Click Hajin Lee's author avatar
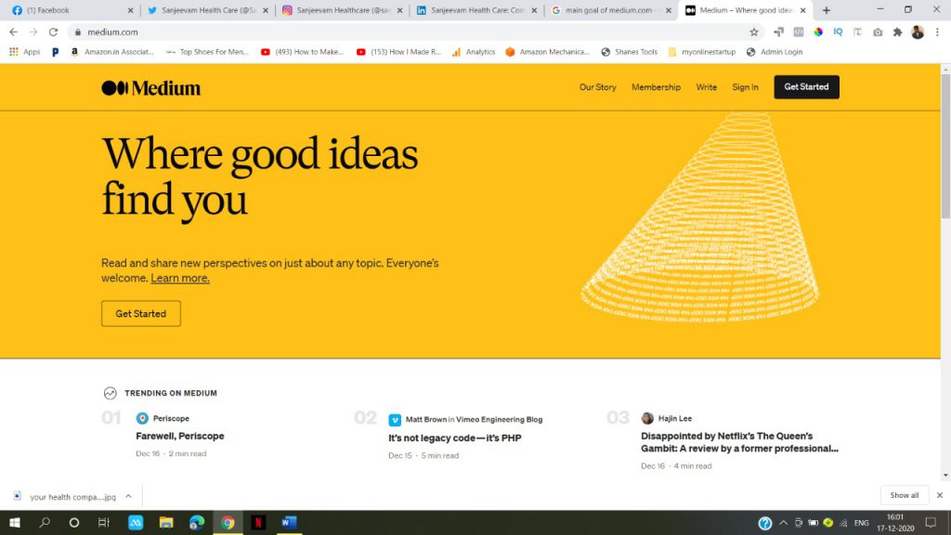The width and height of the screenshot is (951, 535). click(647, 418)
